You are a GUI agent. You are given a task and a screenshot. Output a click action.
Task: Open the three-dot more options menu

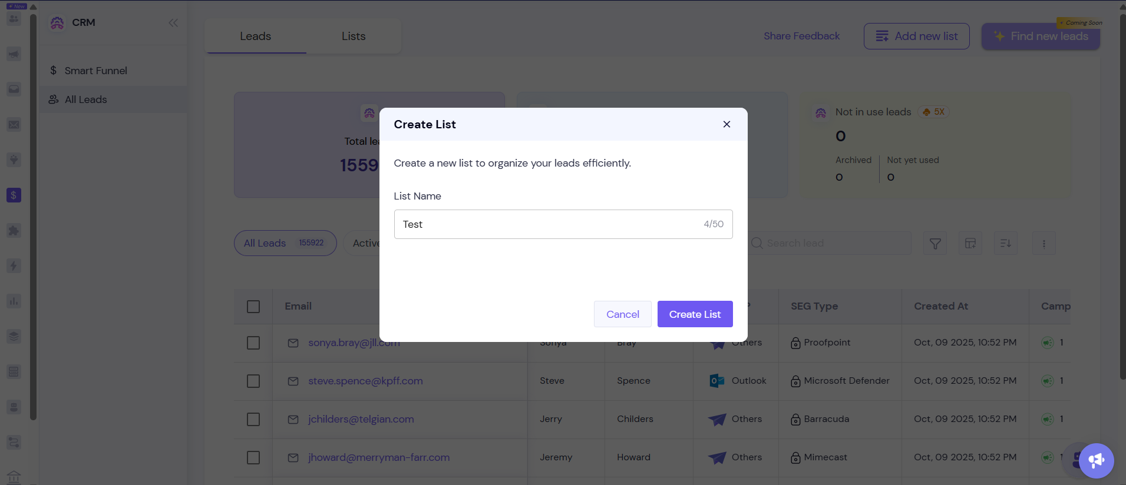tap(1044, 244)
